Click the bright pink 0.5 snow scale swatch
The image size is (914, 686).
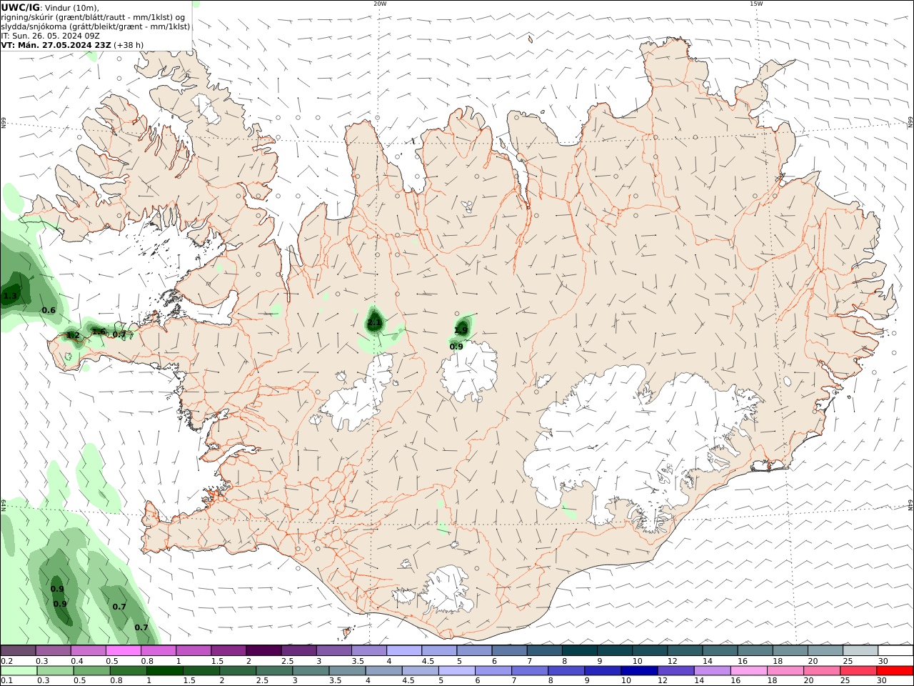(124, 650)
